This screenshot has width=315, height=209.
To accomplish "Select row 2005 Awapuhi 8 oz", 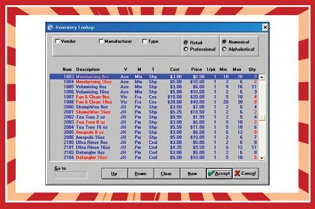I will 154,132.
